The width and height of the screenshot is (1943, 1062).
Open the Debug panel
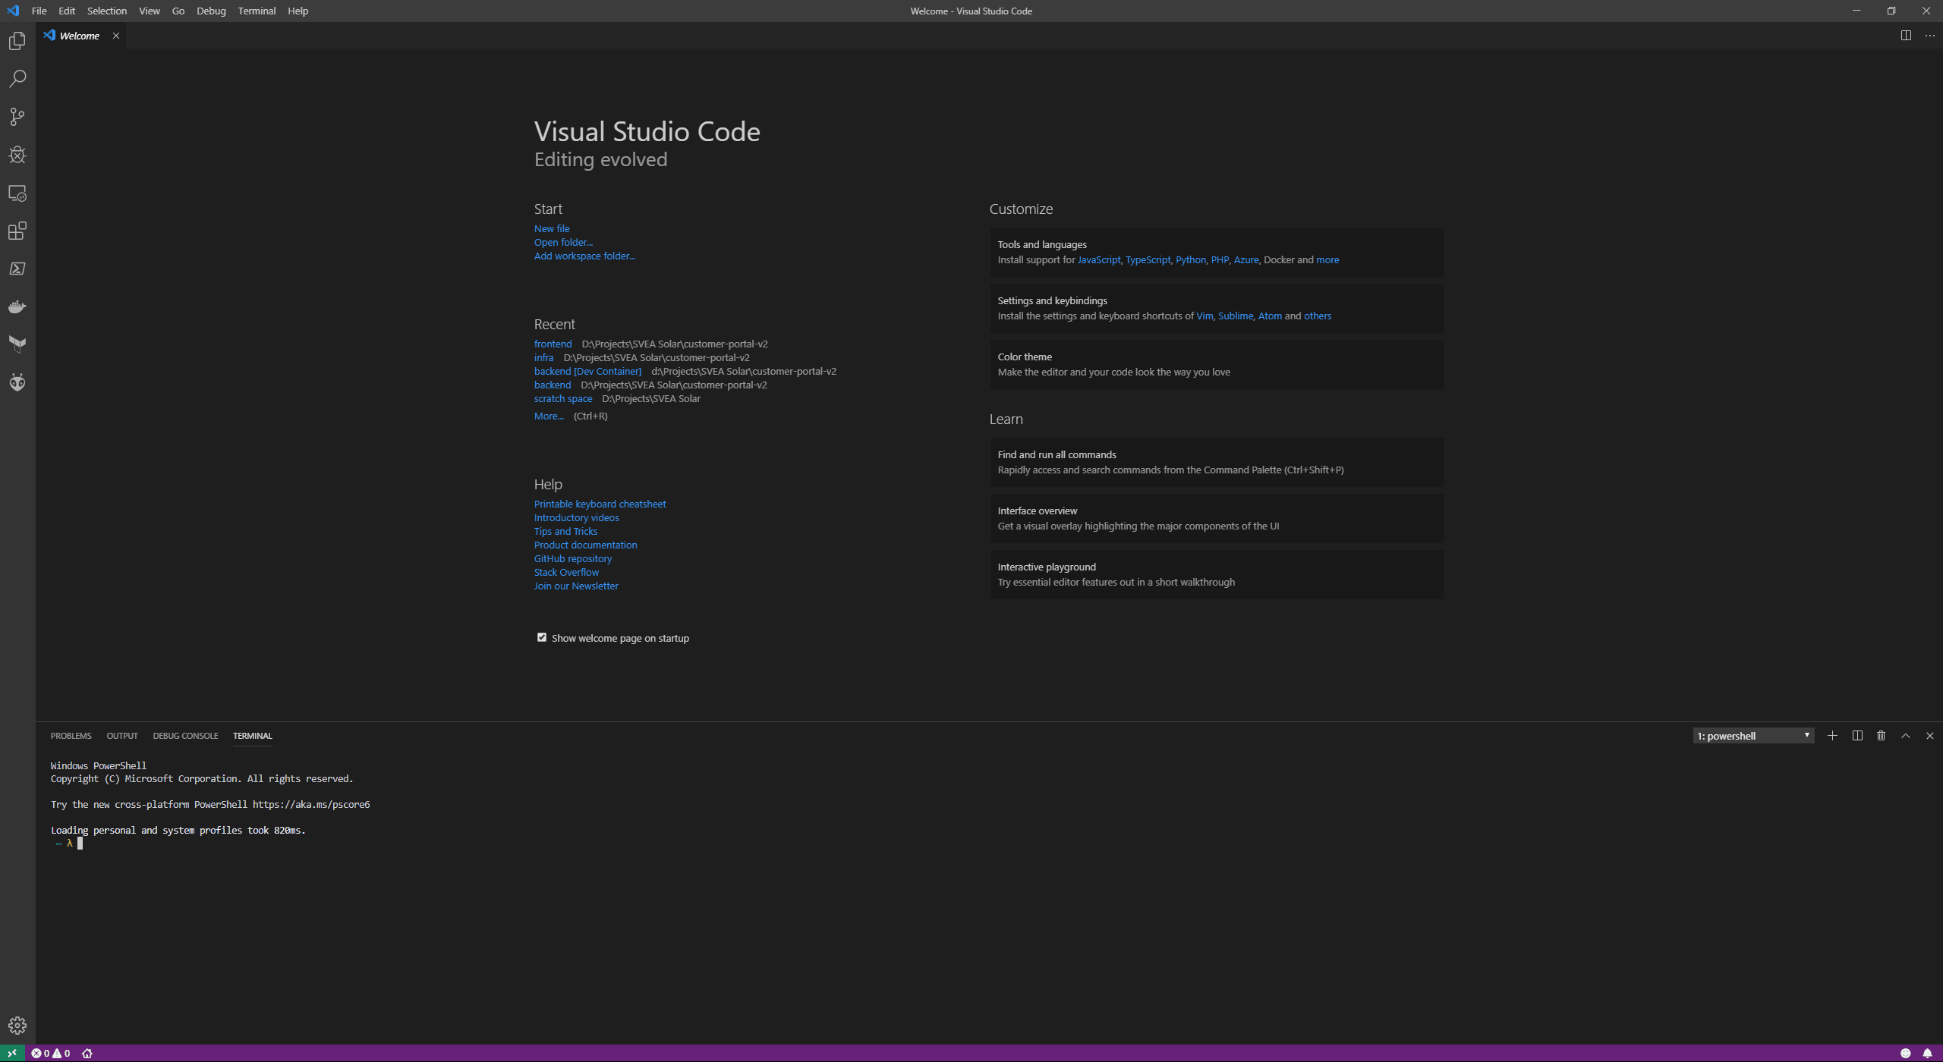pos(17,155)
